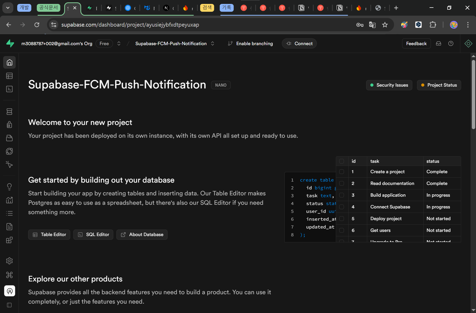Click the browser reload icon

click(37, 25)
